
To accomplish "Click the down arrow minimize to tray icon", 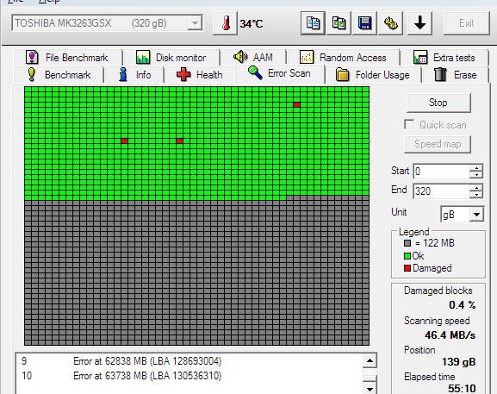I will pyautogui.click(x=419, y=23).
